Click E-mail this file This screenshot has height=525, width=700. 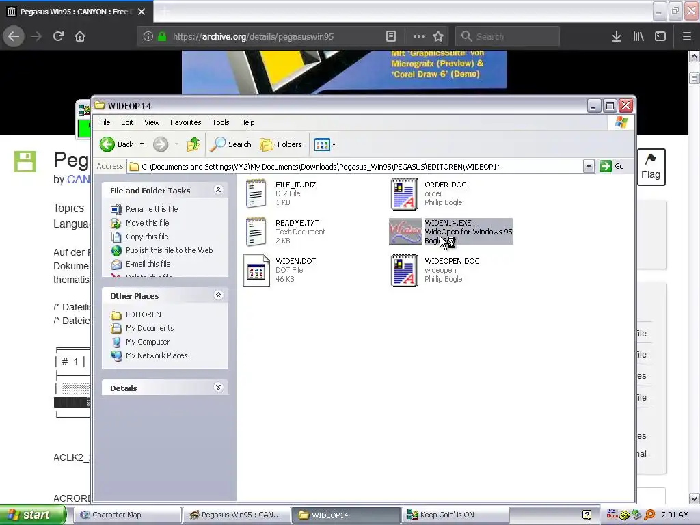pyautogui.click(x=148, y=264)
